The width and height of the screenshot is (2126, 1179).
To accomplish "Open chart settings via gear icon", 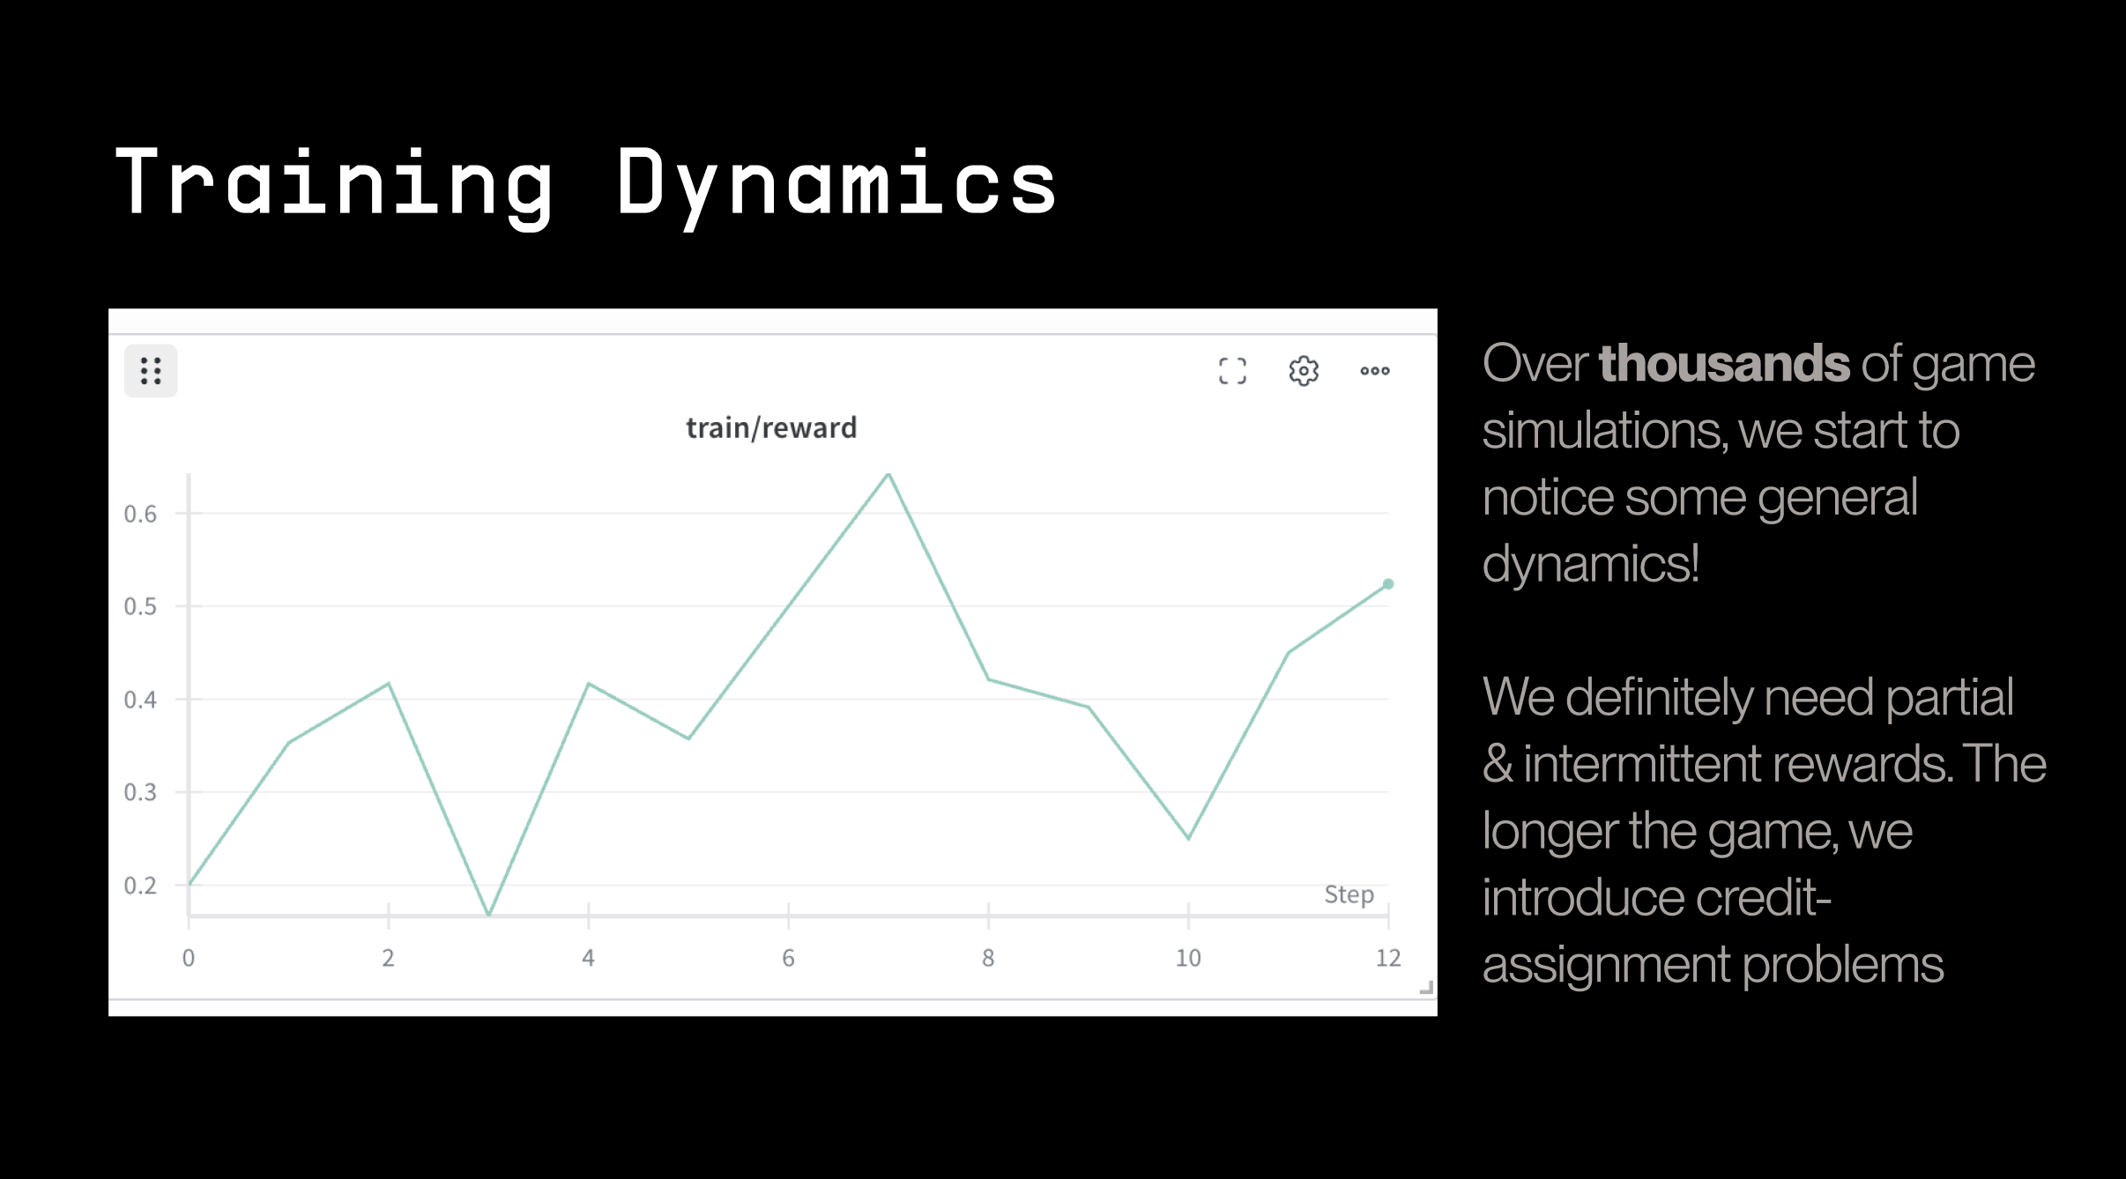I will click(x=1304, y=371).
